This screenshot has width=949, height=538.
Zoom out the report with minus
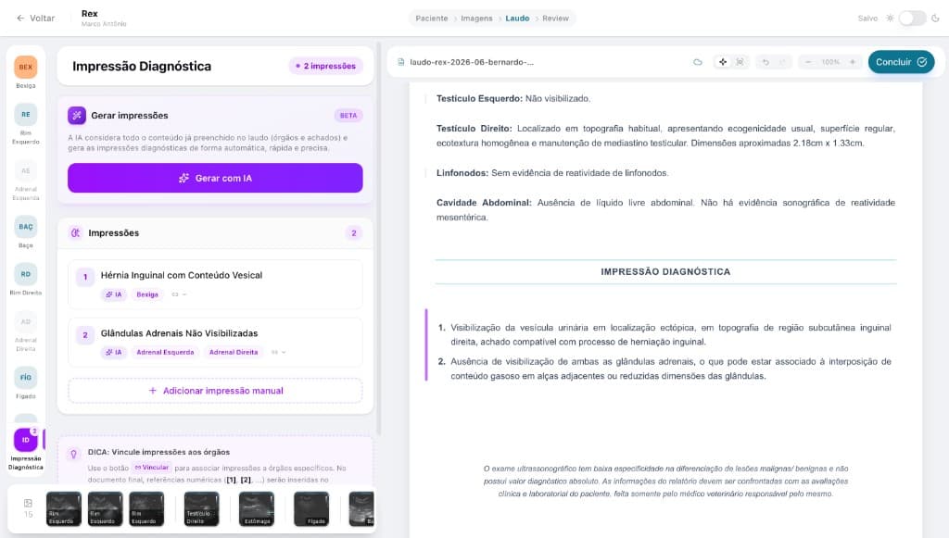(x=808, y=62)
